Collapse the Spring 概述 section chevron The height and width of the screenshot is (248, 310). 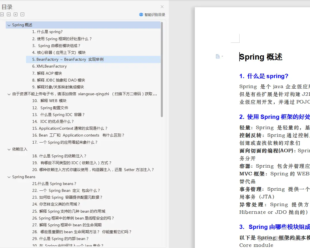click(9, 25)
